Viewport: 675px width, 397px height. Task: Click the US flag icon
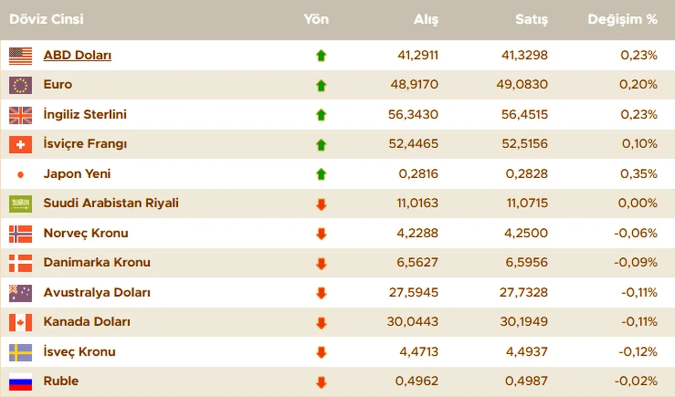[20, 55]
